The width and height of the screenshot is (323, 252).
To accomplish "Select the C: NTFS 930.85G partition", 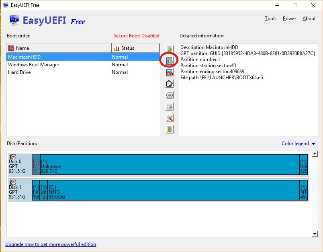I will click(174, 190).
